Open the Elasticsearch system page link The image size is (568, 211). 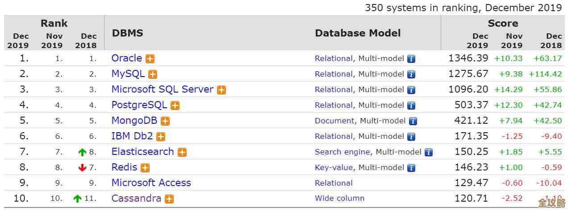point(142,152)
